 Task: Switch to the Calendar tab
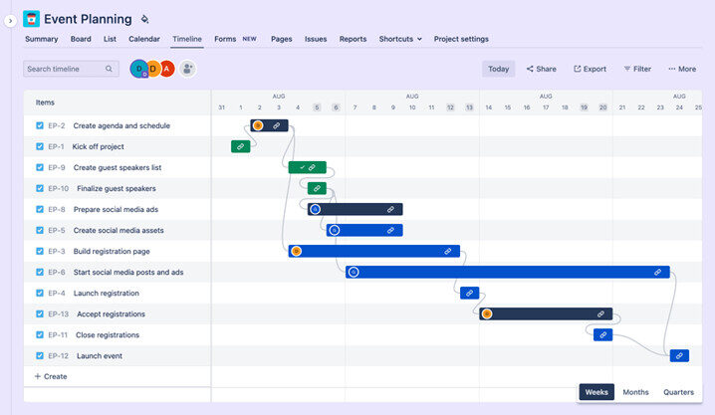[143, 39]
